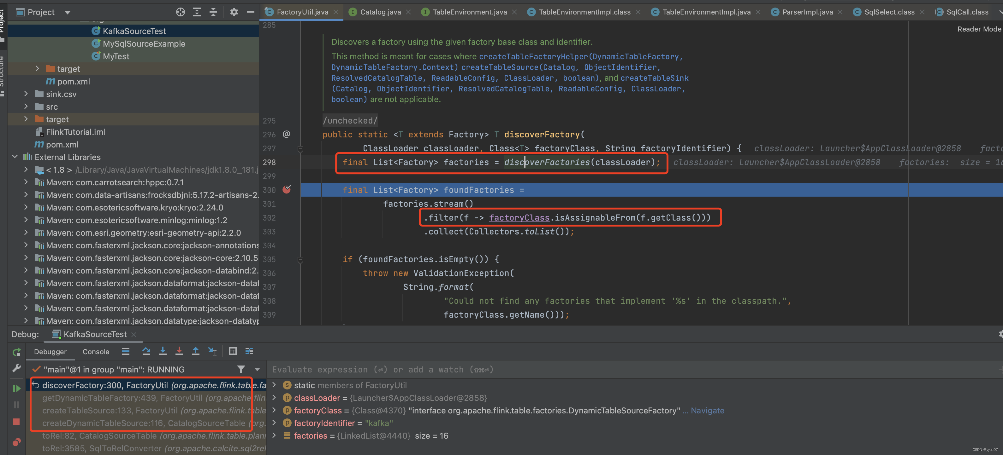Click the locate/select opened file icon
This screenshot has height=455, width=1003.
tap(180, 12)
